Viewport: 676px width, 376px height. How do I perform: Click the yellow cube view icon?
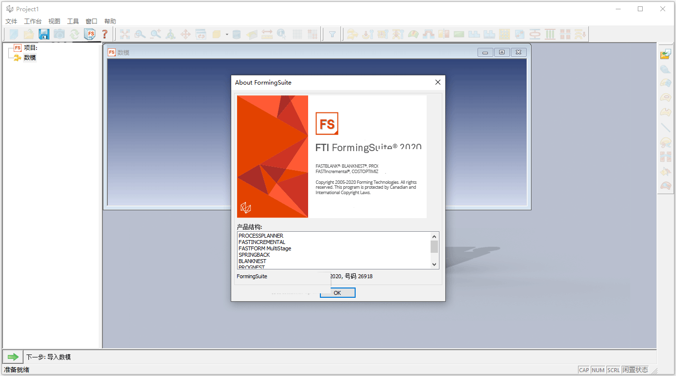tap(216, 34)
